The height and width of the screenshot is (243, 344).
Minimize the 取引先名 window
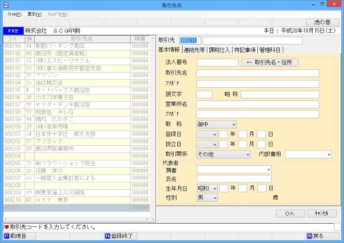[x=313, y=4]
